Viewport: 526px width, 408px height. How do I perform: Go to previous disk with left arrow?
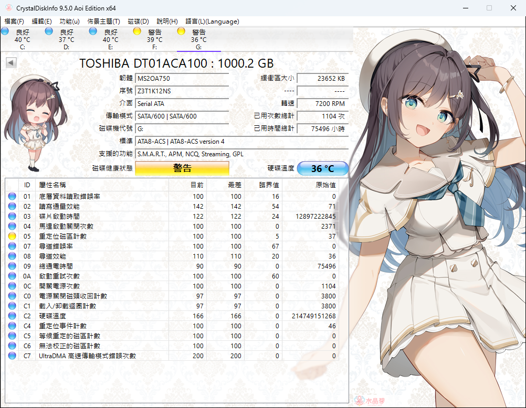click(11, 63)
